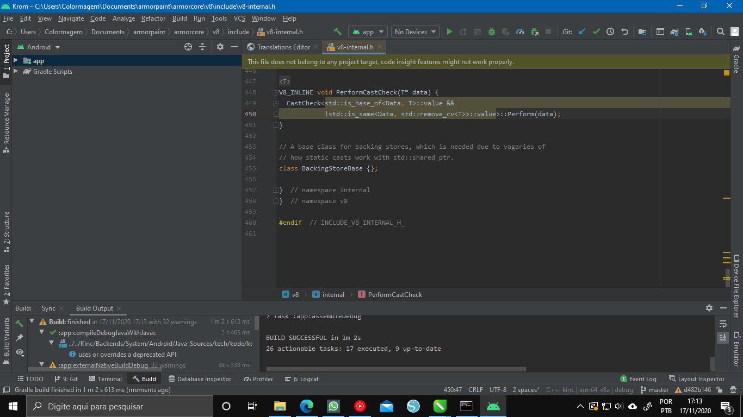Collapse the compileDebugJavaWithJavac build node

point(42,332)
